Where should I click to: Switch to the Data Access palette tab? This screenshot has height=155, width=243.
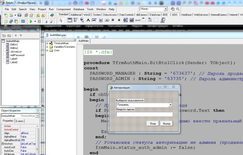(x=110, y=15)
